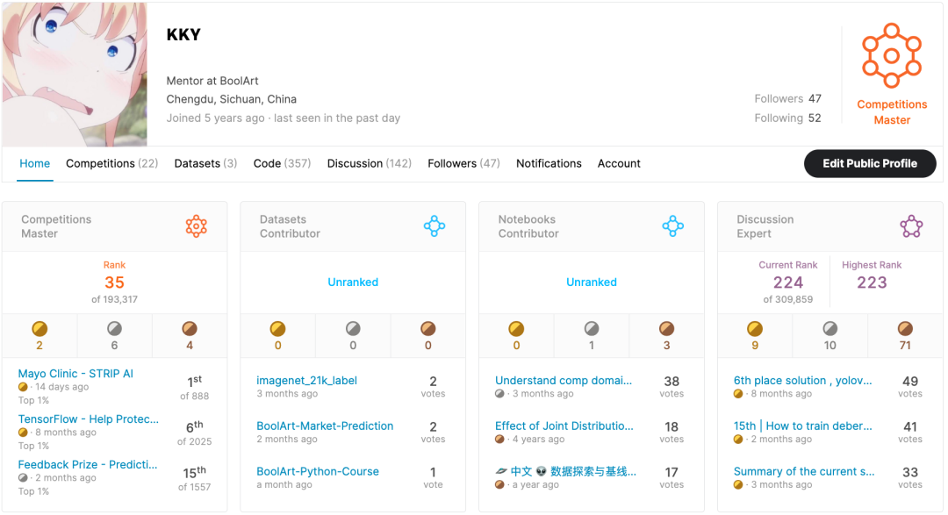Click the silver medal icon in Competitions card
This screenshot has height=515, width=948.
114,328
